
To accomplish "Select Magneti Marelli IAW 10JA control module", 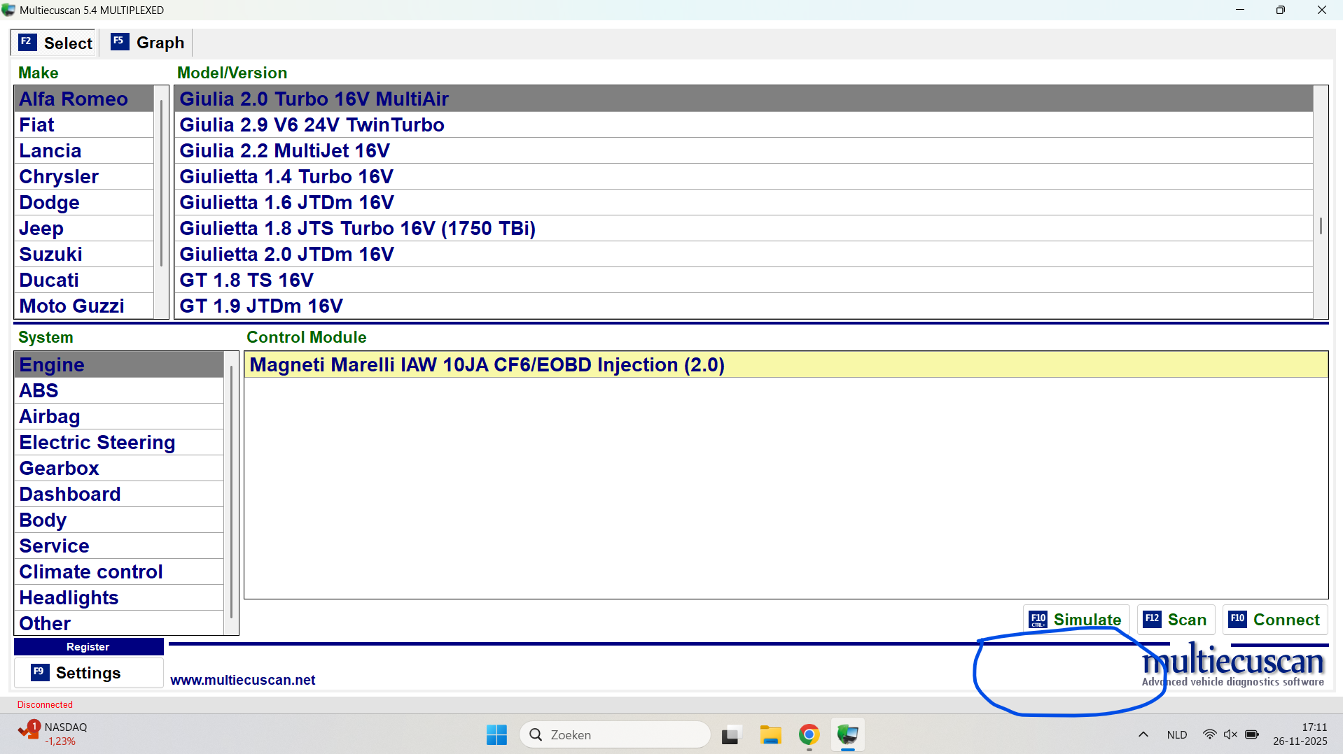I will pos(487,365).
